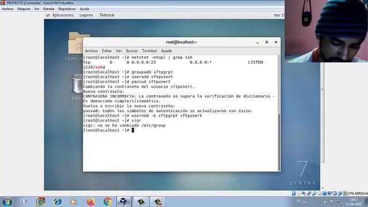The image size is (368, 207).
Task: Click the VirtualBox mouse integration status icon
Action: coord(340,193)
